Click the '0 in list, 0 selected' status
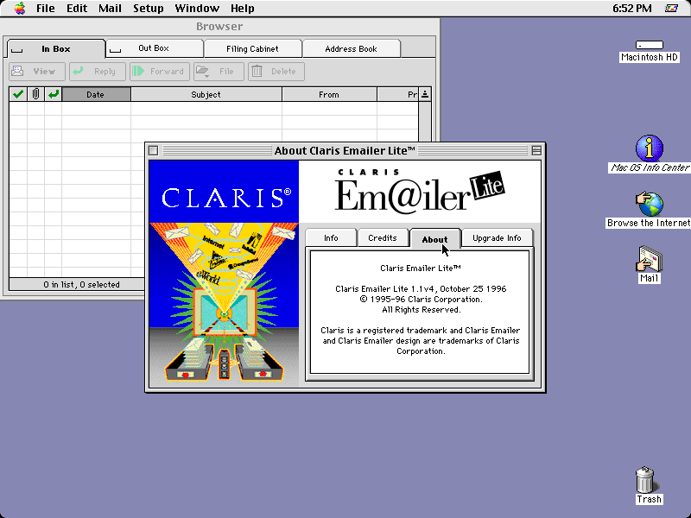The height and width of the screenshot is (518, 691). pos(81,285)
